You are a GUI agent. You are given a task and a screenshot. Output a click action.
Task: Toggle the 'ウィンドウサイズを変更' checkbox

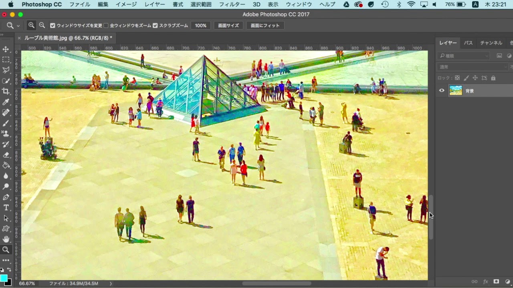coord(53,26)
